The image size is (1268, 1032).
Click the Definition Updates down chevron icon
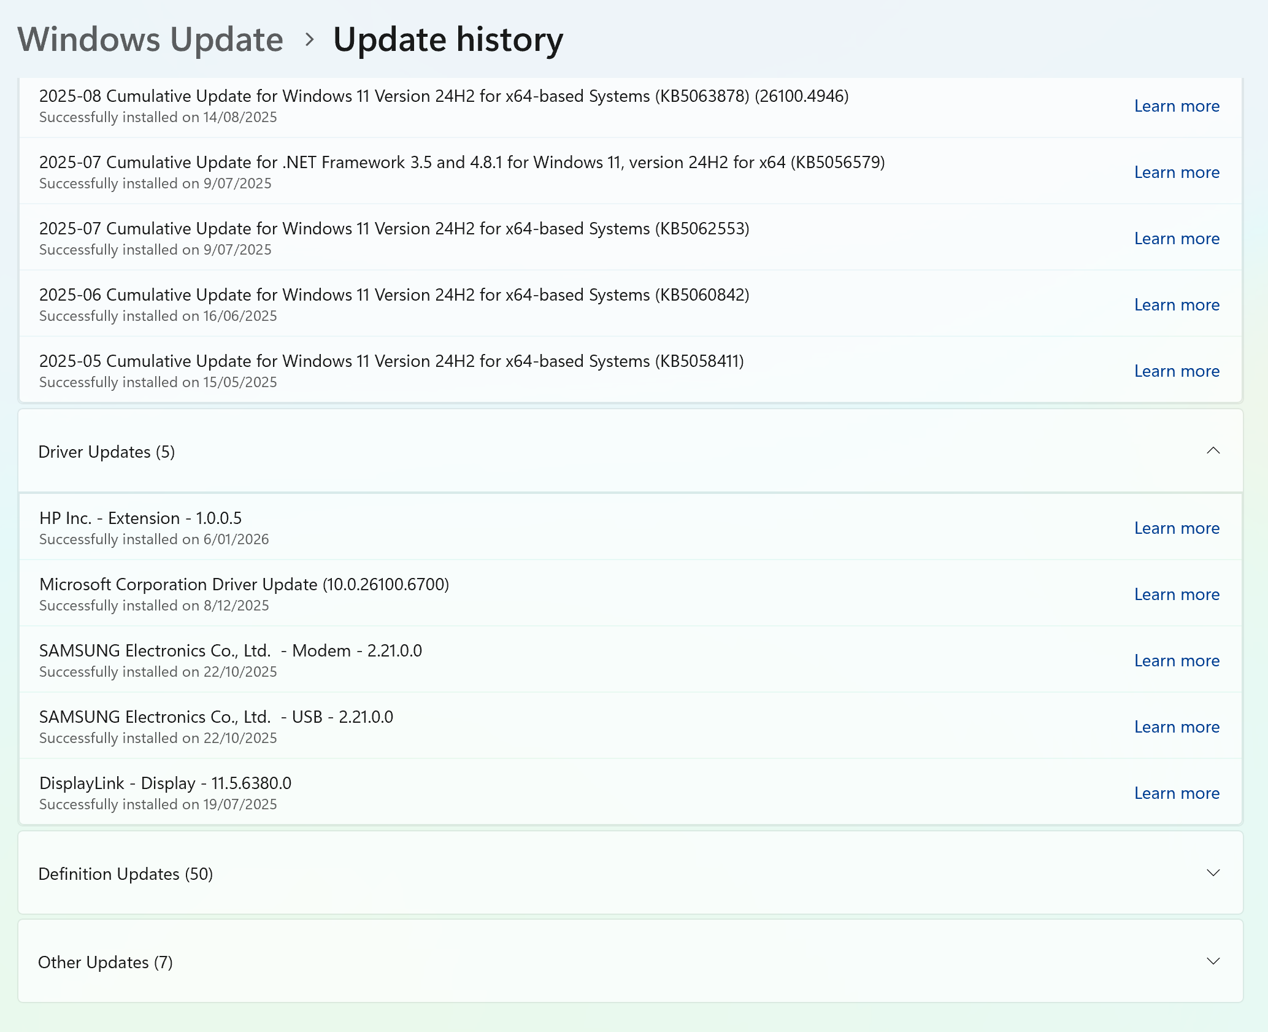[1213, 872]
